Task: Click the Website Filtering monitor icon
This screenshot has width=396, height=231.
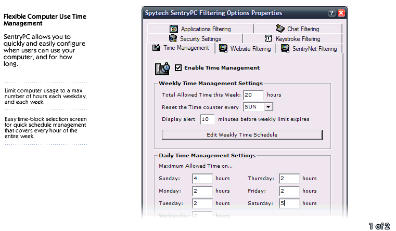Action: (223, 48)
